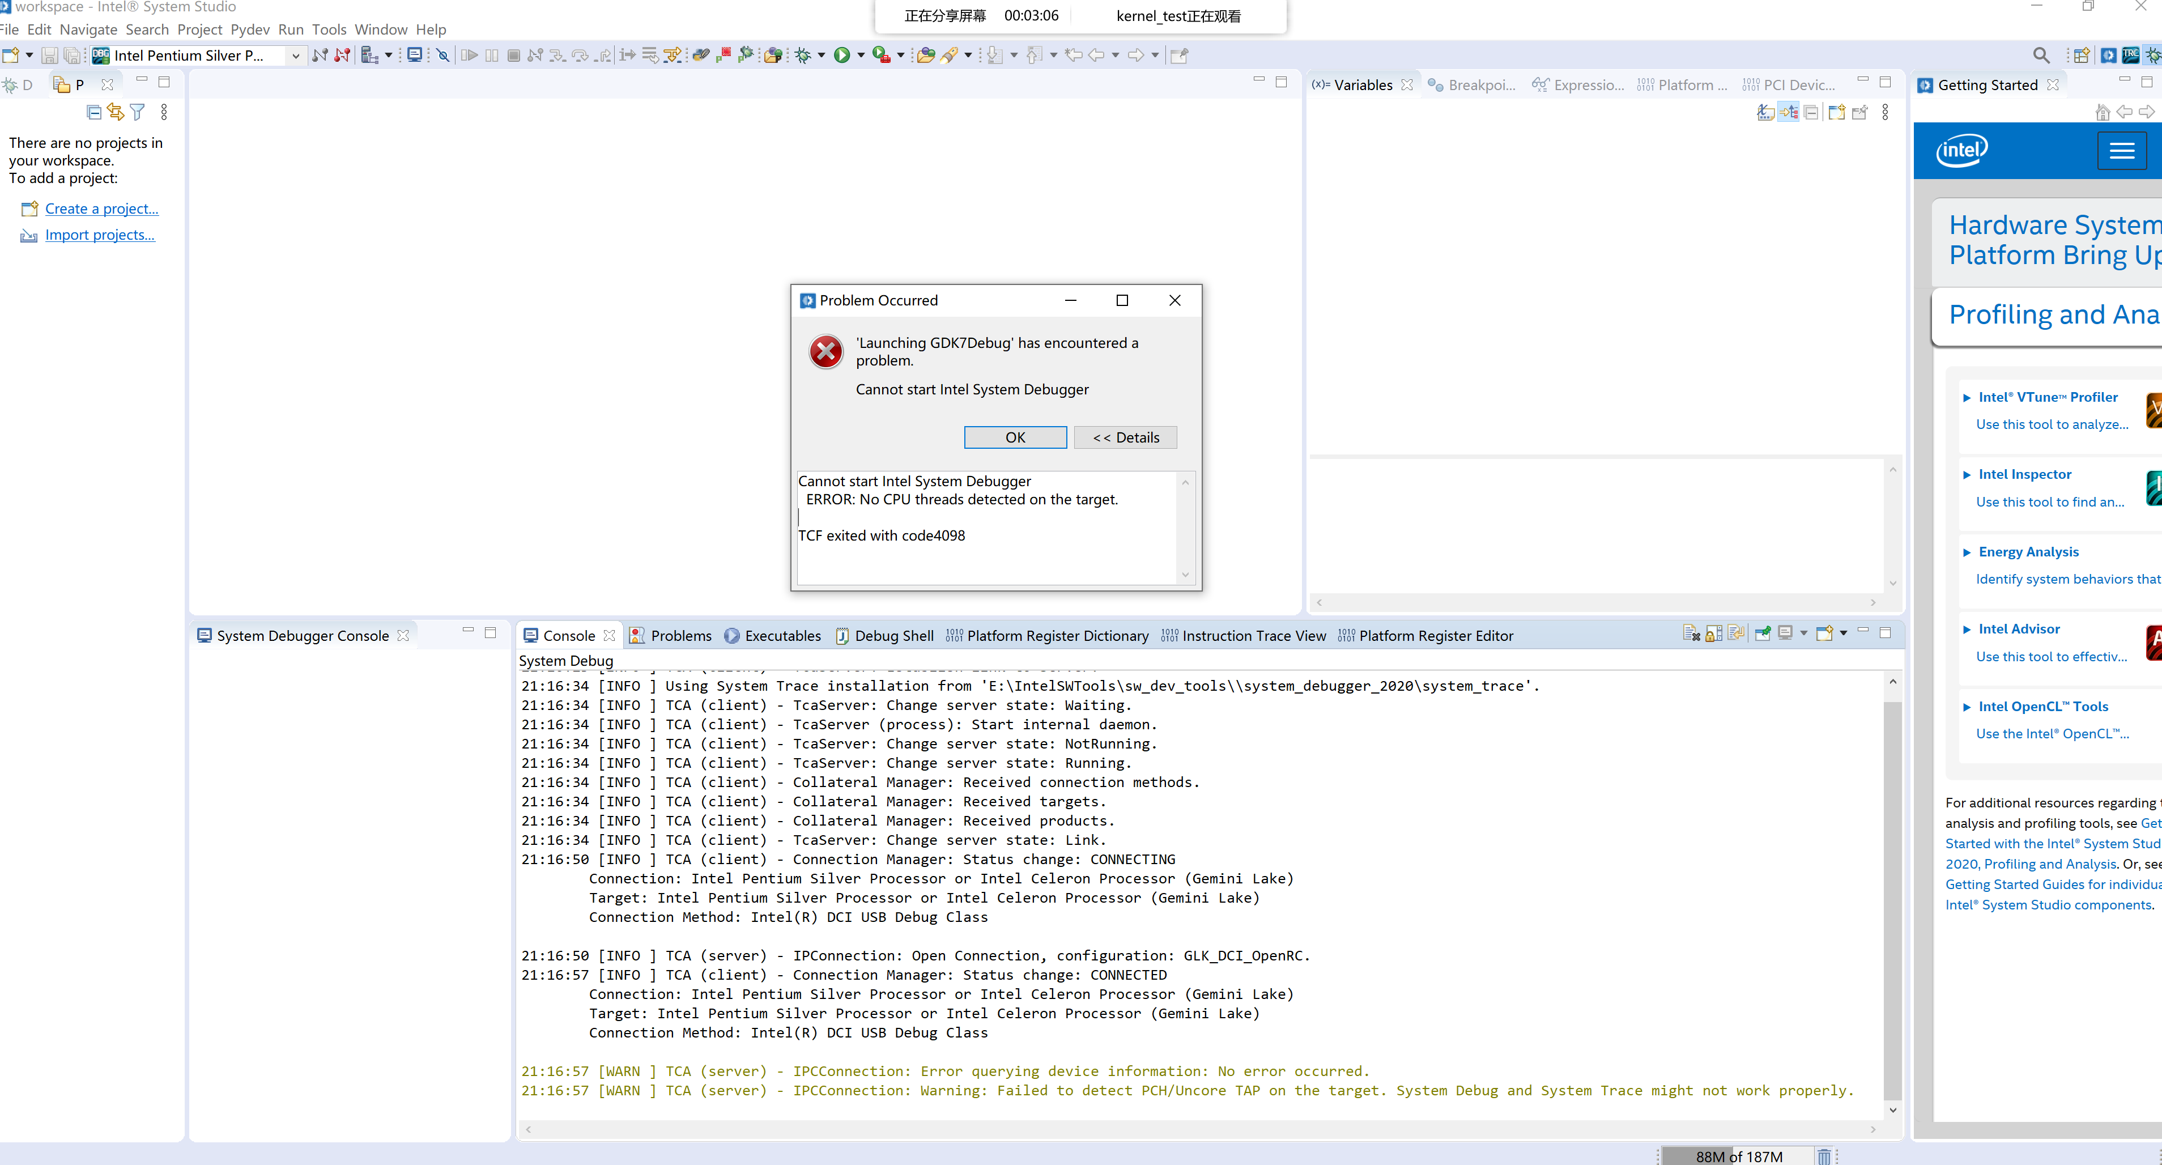The image size is (2162, 1165).
Task: Switch to the Problems tab
Action: click(x=671, y=636)
